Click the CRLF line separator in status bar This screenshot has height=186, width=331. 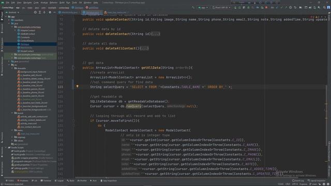tap(288, 184)
